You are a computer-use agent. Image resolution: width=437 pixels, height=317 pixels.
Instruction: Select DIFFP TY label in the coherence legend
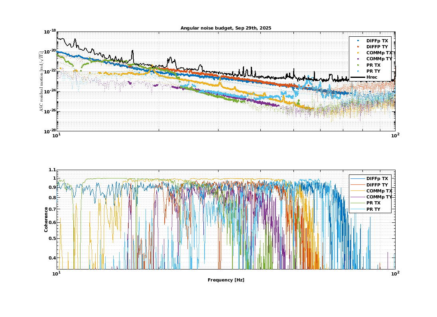click(x=377, y=184)
